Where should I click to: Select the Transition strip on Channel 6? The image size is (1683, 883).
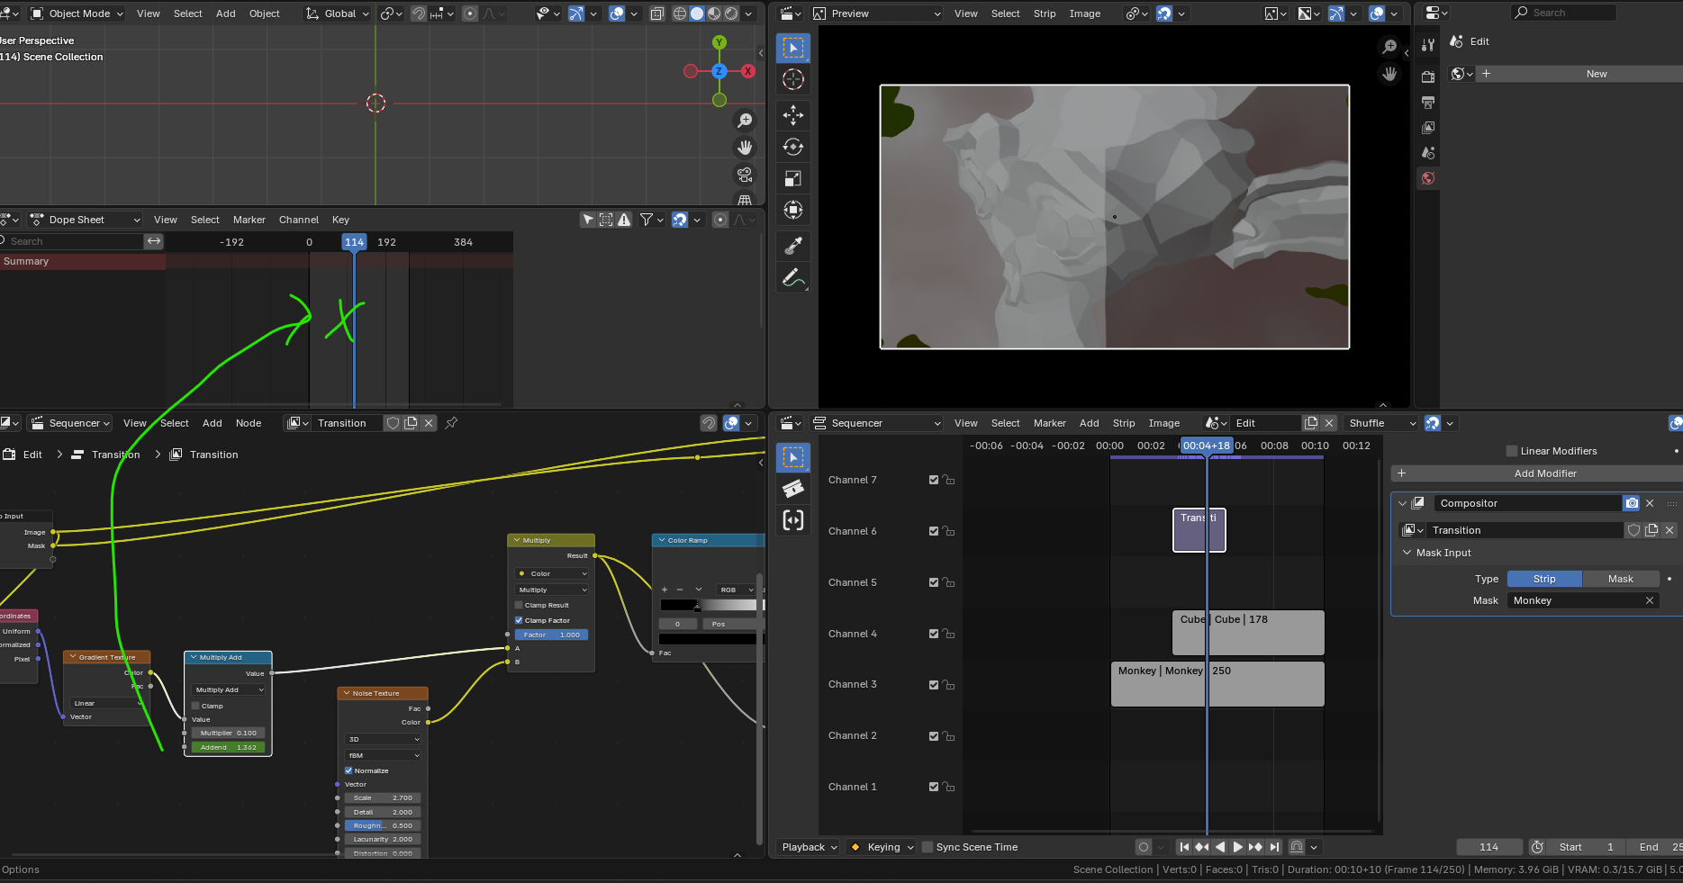coord(1199,530)
